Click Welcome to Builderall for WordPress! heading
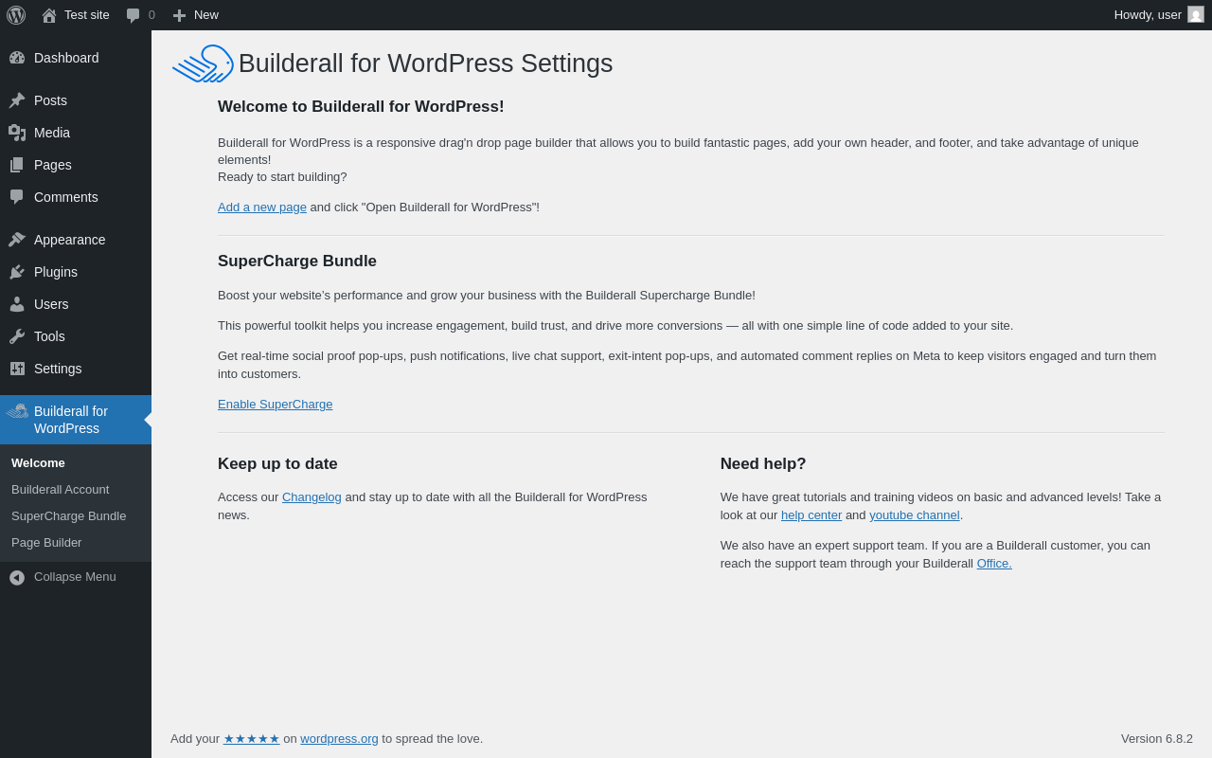 click(x=361, y=107)
